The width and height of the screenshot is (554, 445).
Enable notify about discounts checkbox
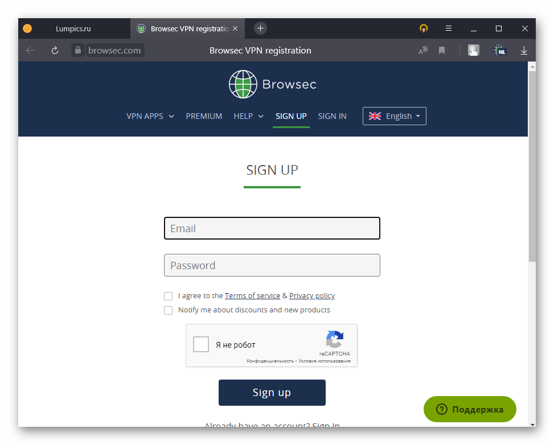[x=168, y=310]
